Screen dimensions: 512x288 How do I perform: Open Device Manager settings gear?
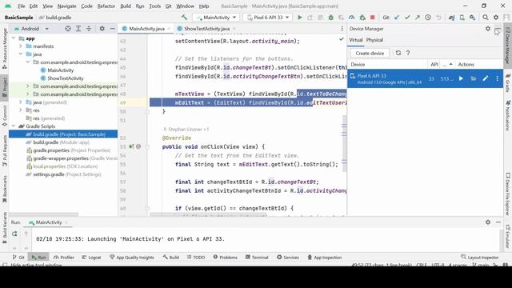[x=488, y=29]
